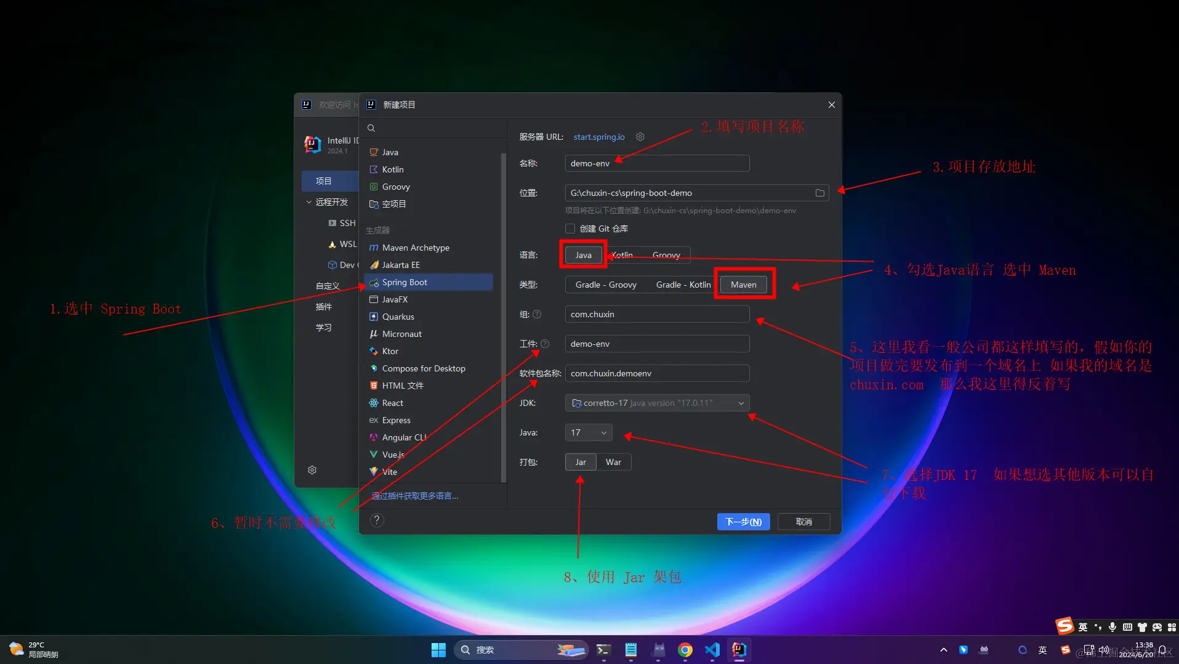Open settings gear in Welcome window
The image size is (1179, 664).
point(312,470)
